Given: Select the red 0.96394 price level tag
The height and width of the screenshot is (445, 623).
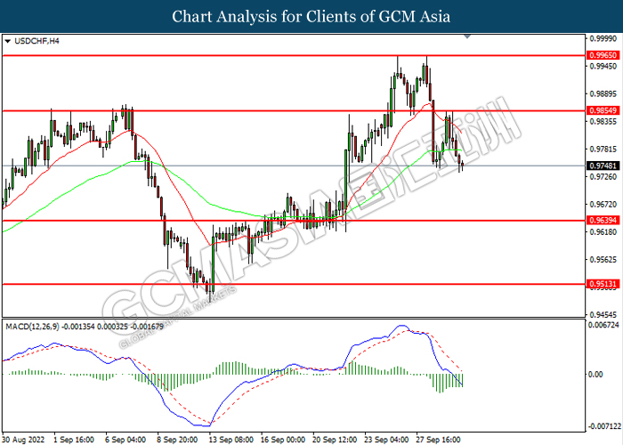Looking at the screenshot, I should tap(603, 220).
